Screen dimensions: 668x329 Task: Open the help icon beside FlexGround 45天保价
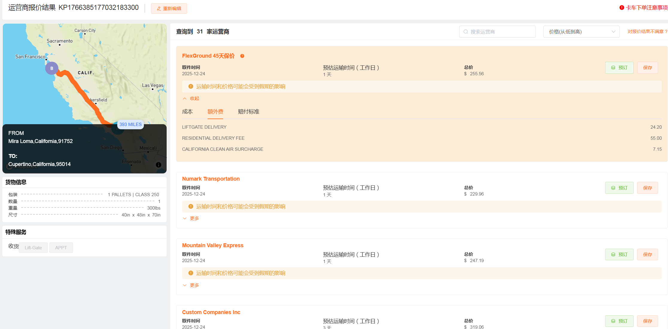242,56
